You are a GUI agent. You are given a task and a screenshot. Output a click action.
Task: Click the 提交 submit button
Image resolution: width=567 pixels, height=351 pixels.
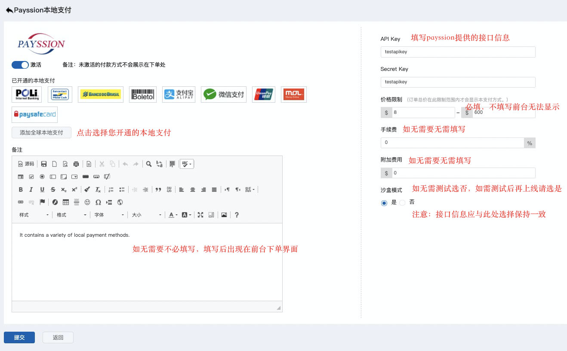coord(19,337)
